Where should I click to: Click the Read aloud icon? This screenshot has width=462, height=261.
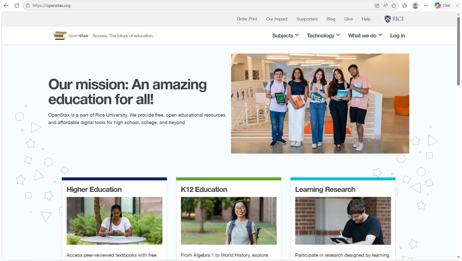385,6
